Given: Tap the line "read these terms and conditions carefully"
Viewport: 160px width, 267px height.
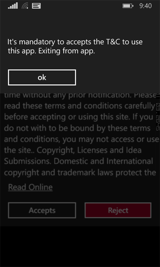Looking at the screenshot, I should tap(79, 106).
